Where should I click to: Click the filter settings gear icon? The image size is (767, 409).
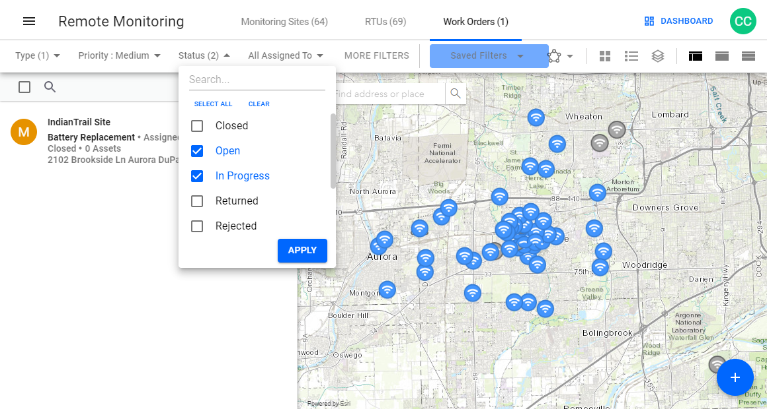pos(555,56)
